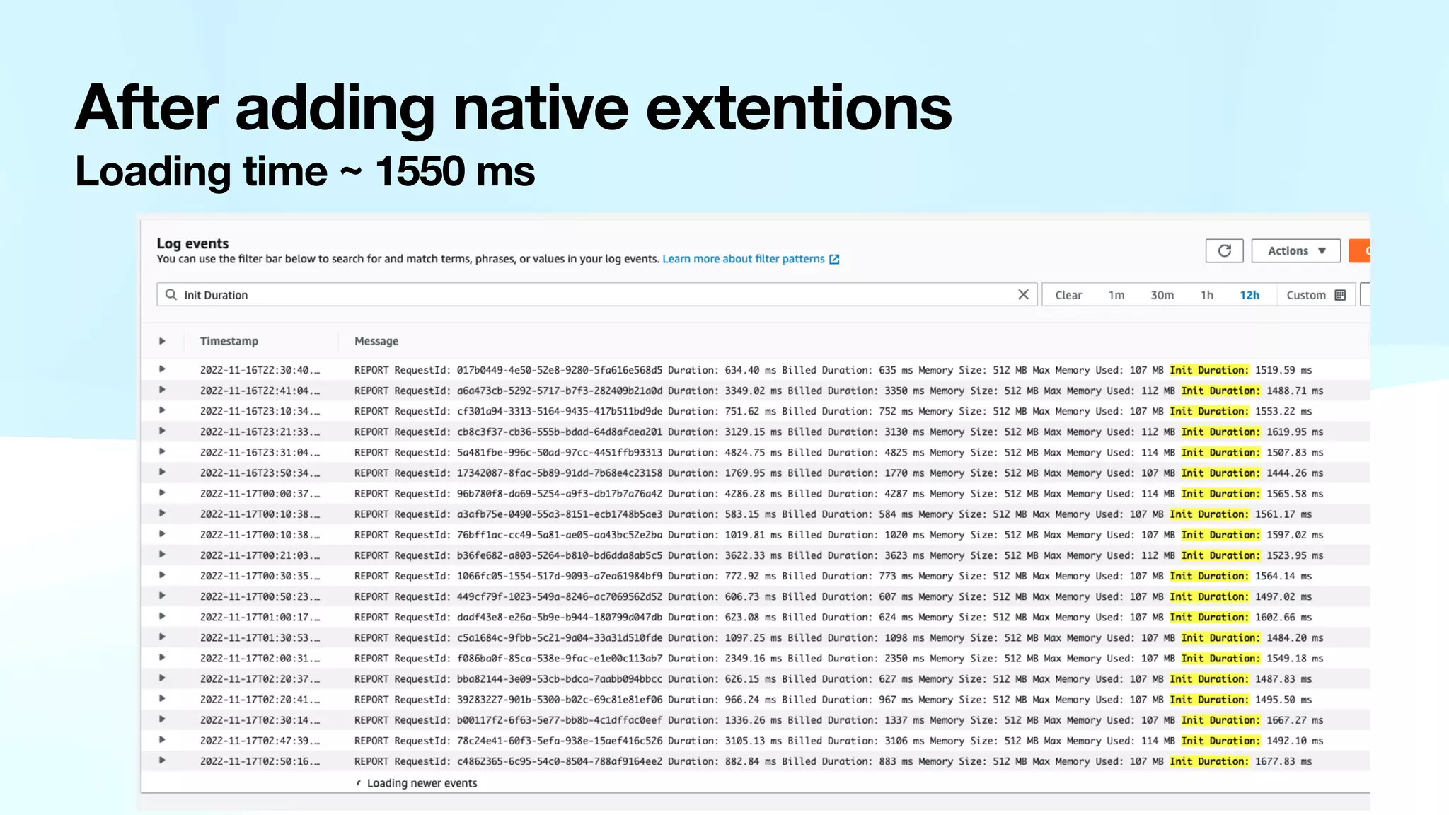Image resolution: width=1449 pixels, height=815 pixels.
Task: Click the Message column header
Action: click(x=376, y=341)
